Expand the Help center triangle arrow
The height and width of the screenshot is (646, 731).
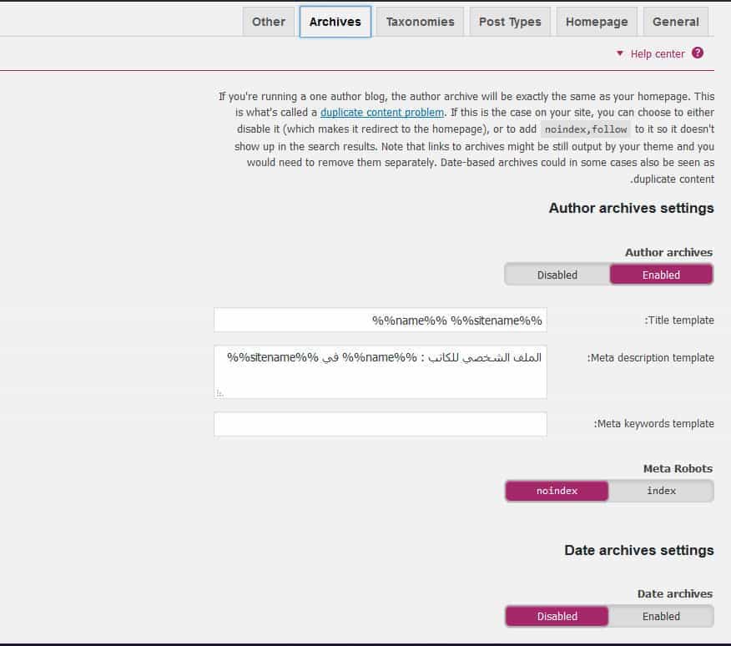click(620, 53)
